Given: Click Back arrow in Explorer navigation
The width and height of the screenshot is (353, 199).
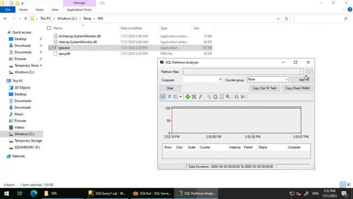Looking at the screenshot, I should point(5,18).
